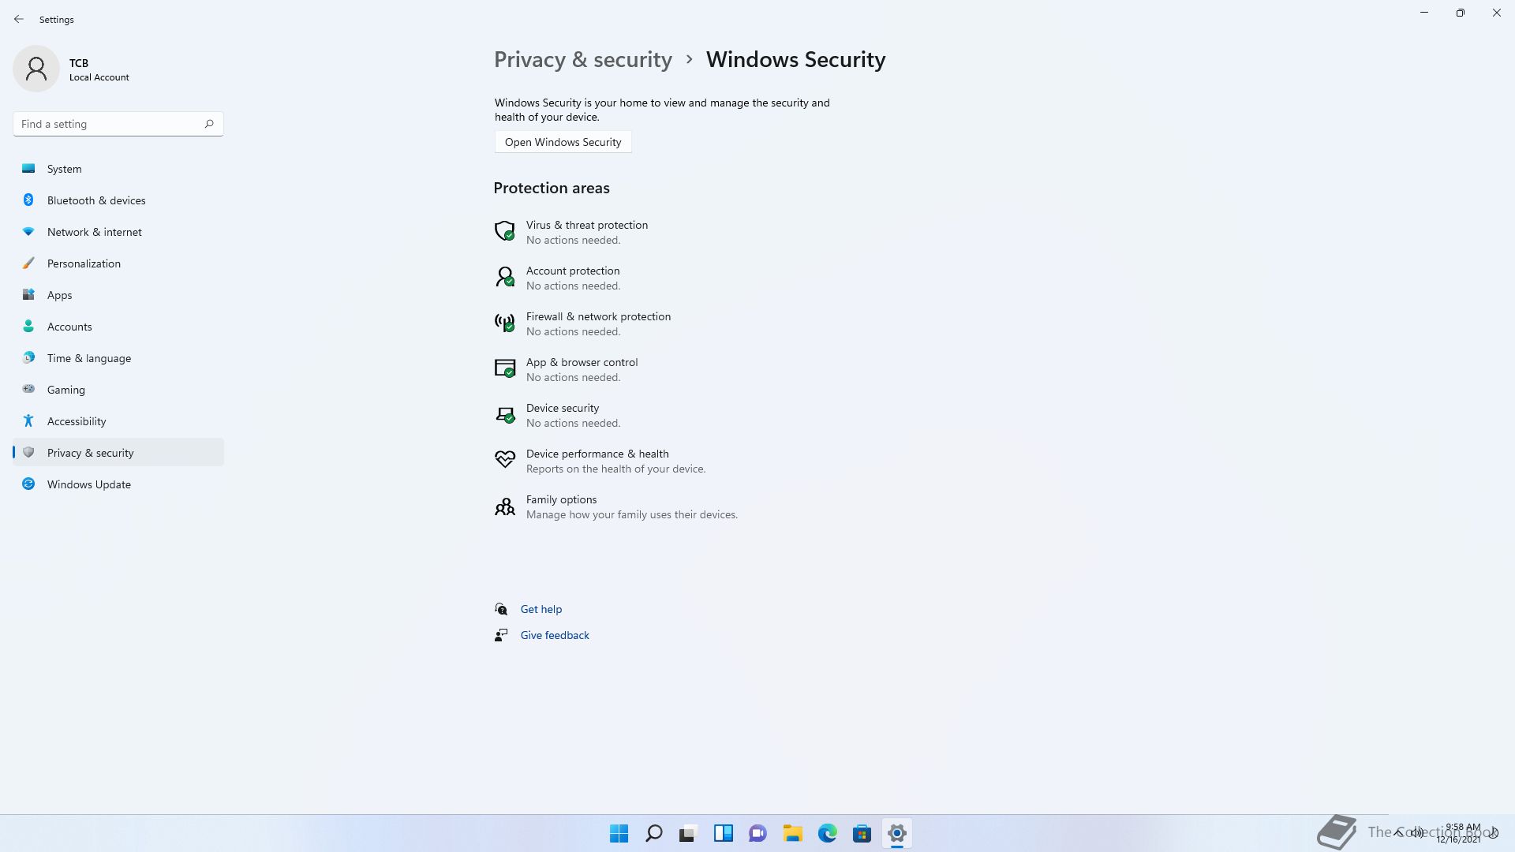Open Device performance & health heart icon
Screen dimensions: 1515x852
[504, 460]
